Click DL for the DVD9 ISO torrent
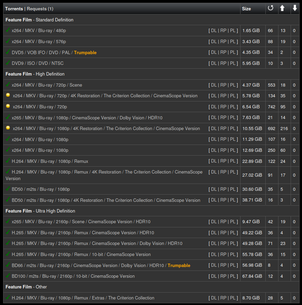Viewport: 302px width, 305px height. [214, 63]
